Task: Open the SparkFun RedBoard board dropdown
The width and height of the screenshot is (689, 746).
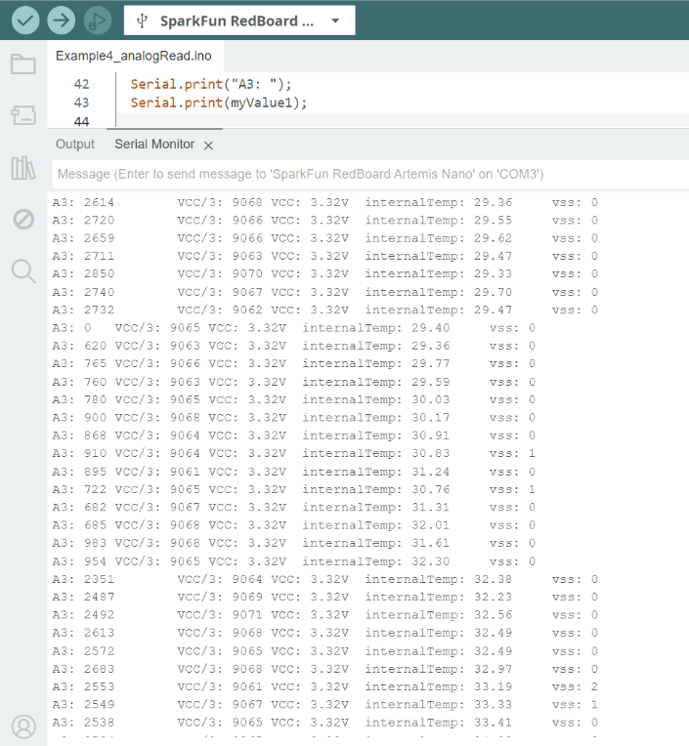Action: click(x=239, y=21)
